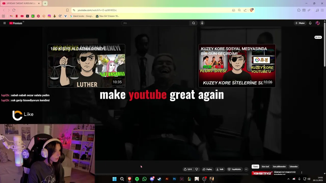Select the İzlenenler filter chip
This screenshot has width=326, height=183.
[x=294, y=166]
